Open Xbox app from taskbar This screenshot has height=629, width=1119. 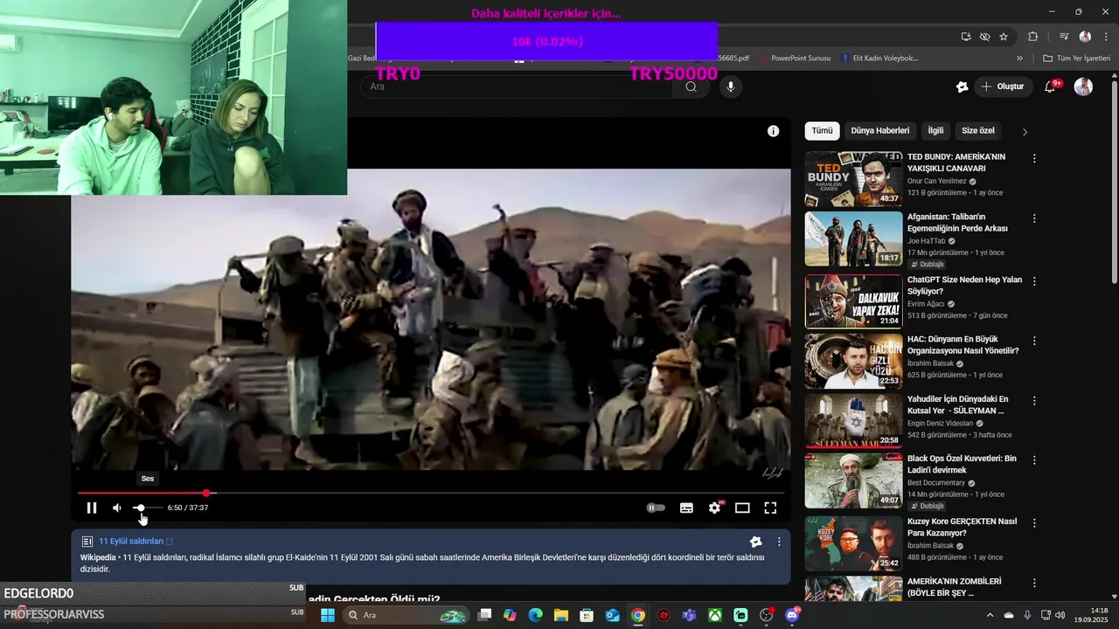(x=715, y=615)
